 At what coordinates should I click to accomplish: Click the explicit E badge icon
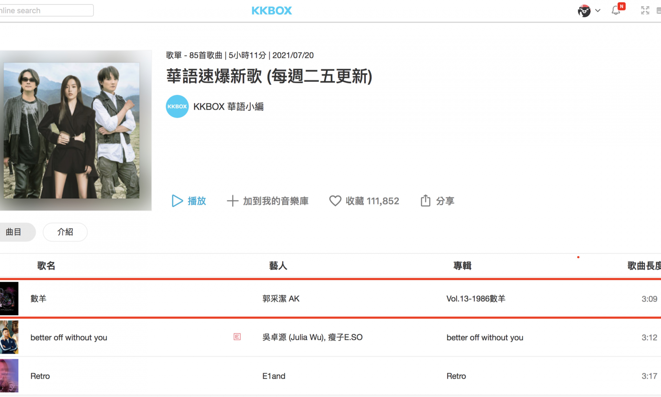tap(237, 337)
